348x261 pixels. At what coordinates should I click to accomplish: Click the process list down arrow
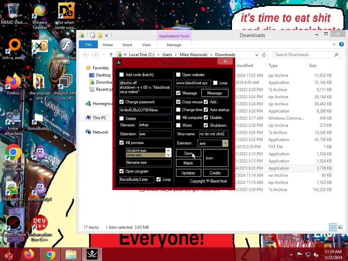point(169,155)
